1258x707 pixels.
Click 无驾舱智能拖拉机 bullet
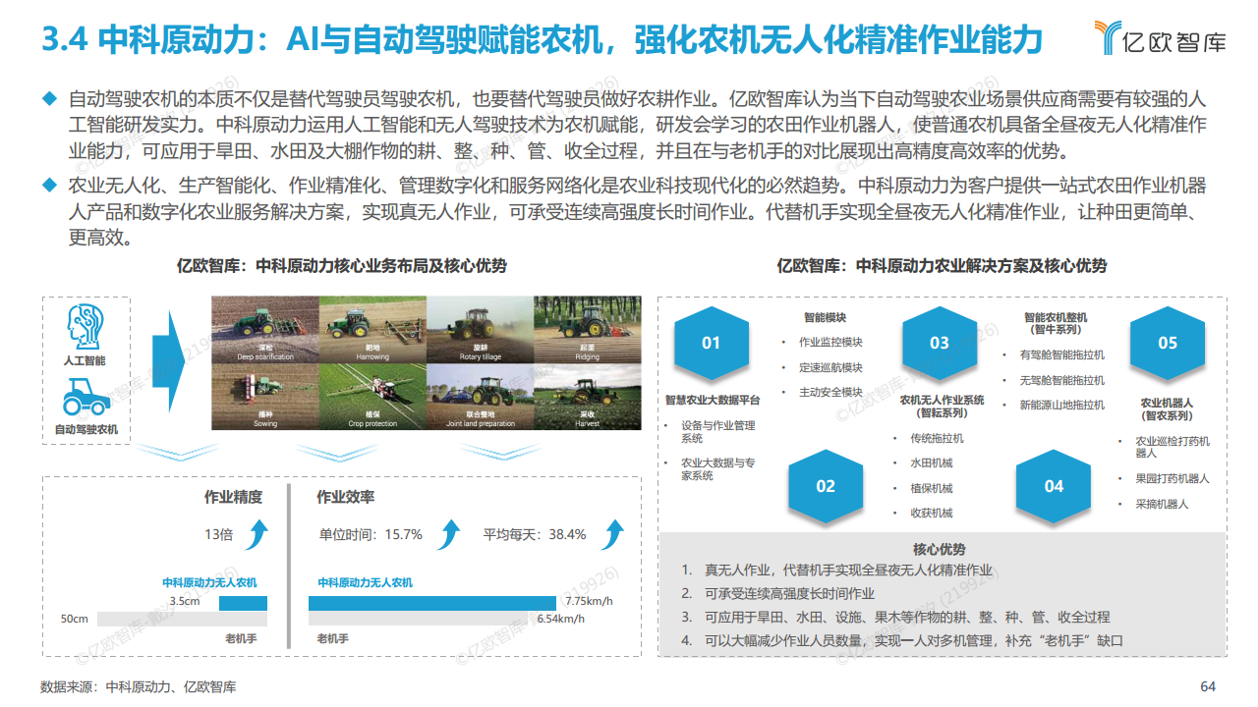(x=1061, y=380)
